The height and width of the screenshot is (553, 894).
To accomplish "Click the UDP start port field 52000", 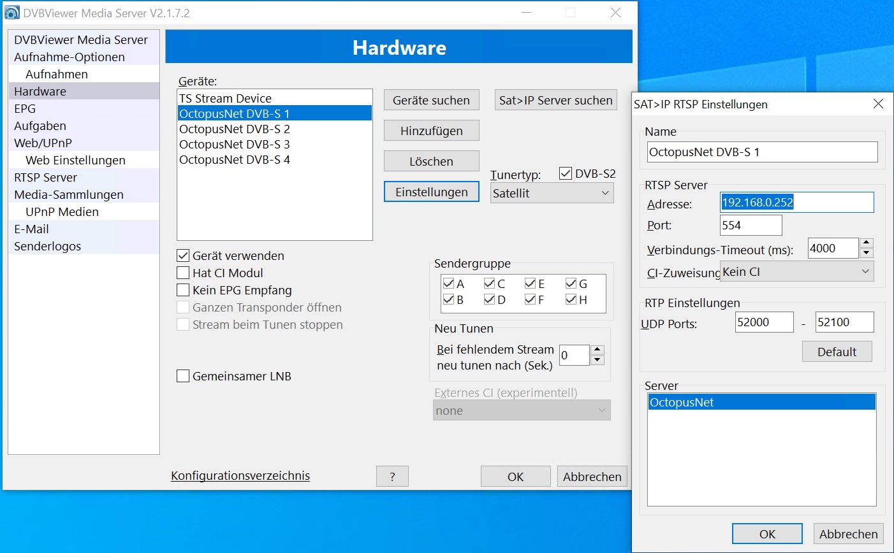I will (x=764, y=322).
